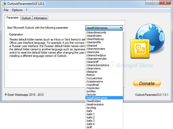Collapse the parameter dropdown arrow
Screen dimensions: 173x129
coord(121,28)
